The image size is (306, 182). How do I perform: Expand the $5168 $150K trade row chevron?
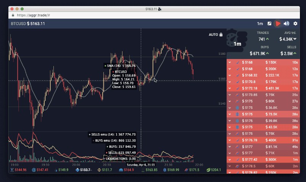pos(230,62)
